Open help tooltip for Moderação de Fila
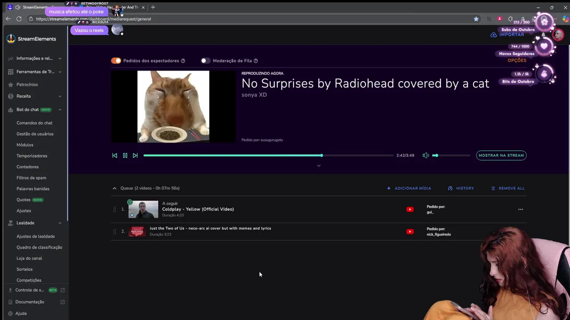This screenshot has height=320, width=570. (256, 61)
